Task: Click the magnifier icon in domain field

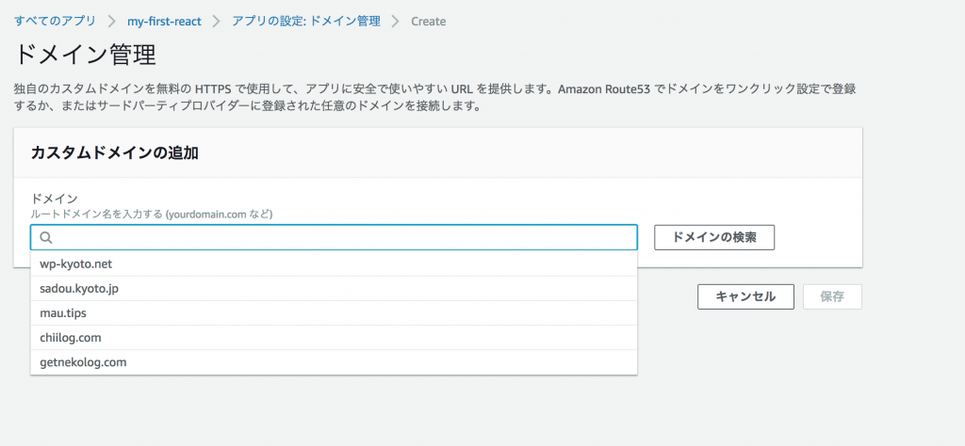Action: click(x=46, y=238)
